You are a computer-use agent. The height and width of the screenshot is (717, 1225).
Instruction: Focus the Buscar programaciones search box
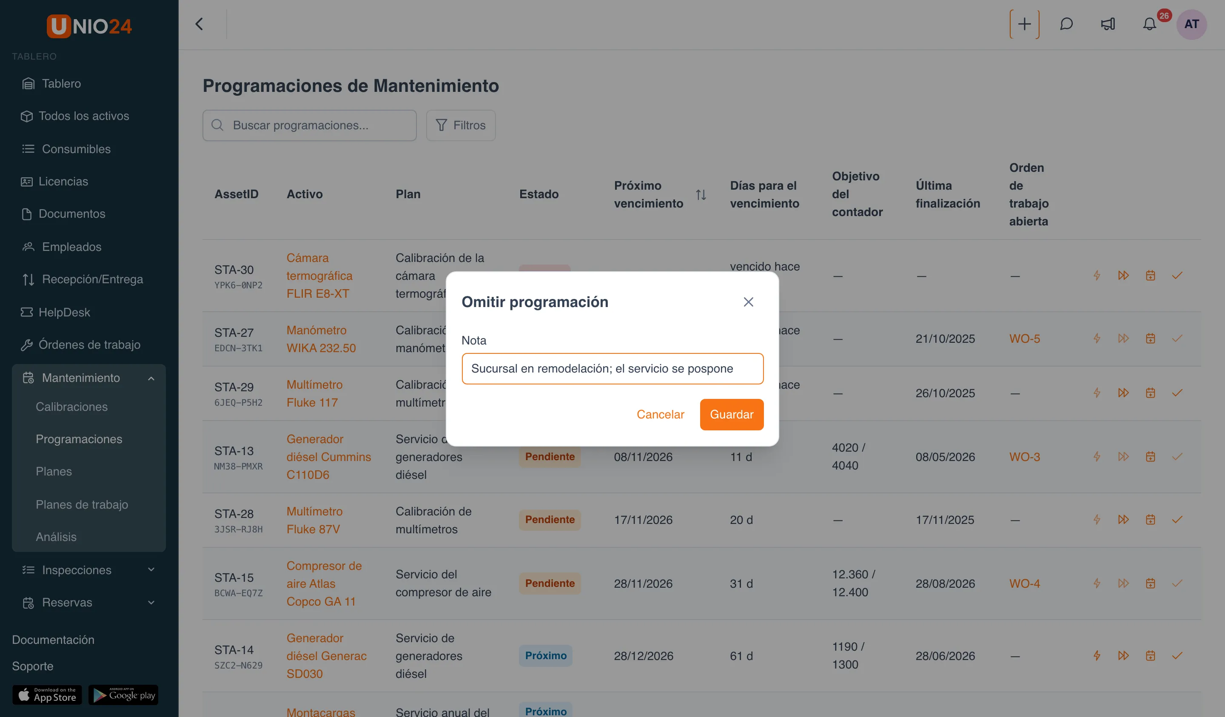pos(309,125)
